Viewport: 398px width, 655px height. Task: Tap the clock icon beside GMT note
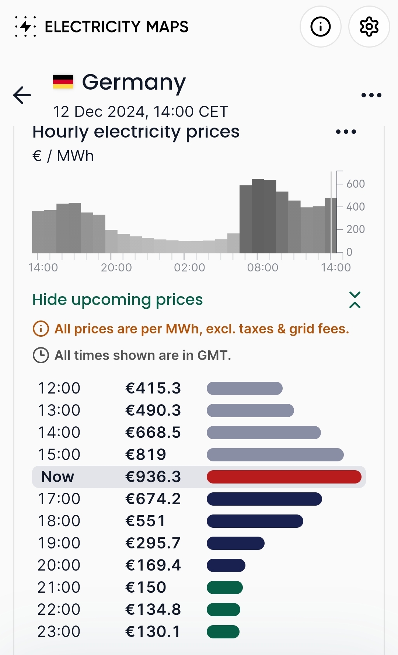tap(41, 355)
